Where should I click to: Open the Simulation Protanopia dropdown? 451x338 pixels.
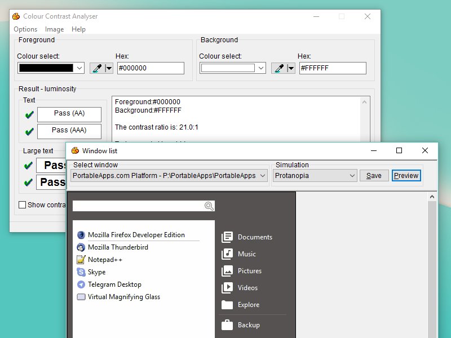pyautogui.click(x=315, y=176)
